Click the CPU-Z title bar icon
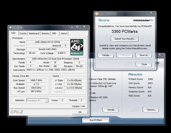171x133 pixels. (11, 27)
